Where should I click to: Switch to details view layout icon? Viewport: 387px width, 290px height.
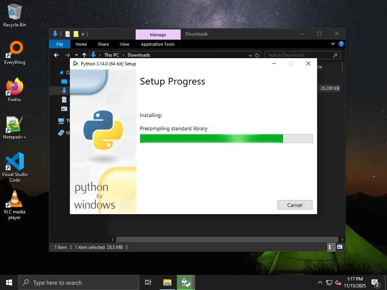click(330, 247)
